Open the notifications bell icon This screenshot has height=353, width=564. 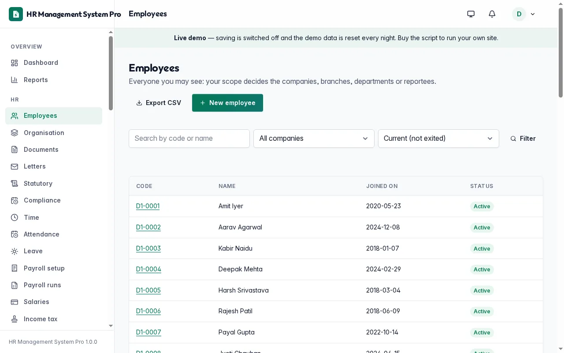492,14
